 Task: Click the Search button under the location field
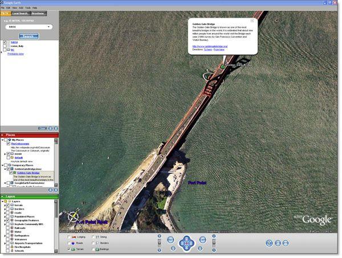click(29, 36)
